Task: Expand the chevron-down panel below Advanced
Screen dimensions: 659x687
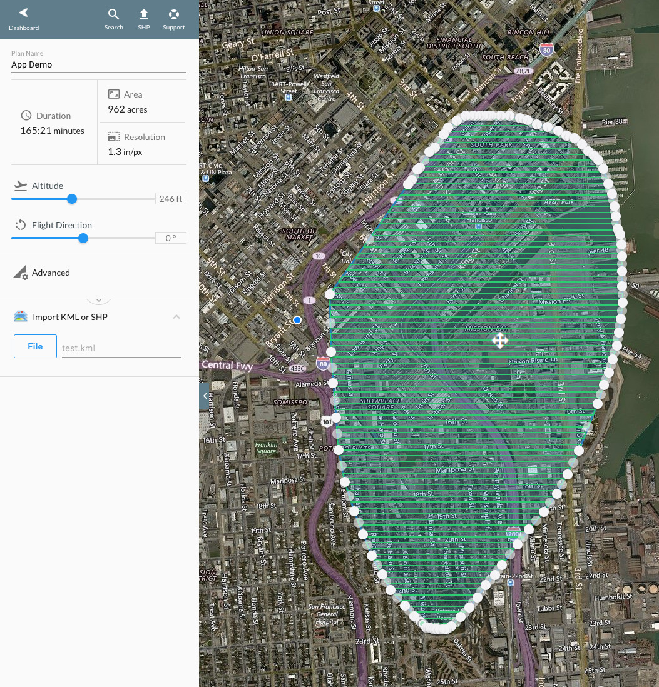Action: tap(98, 299)
